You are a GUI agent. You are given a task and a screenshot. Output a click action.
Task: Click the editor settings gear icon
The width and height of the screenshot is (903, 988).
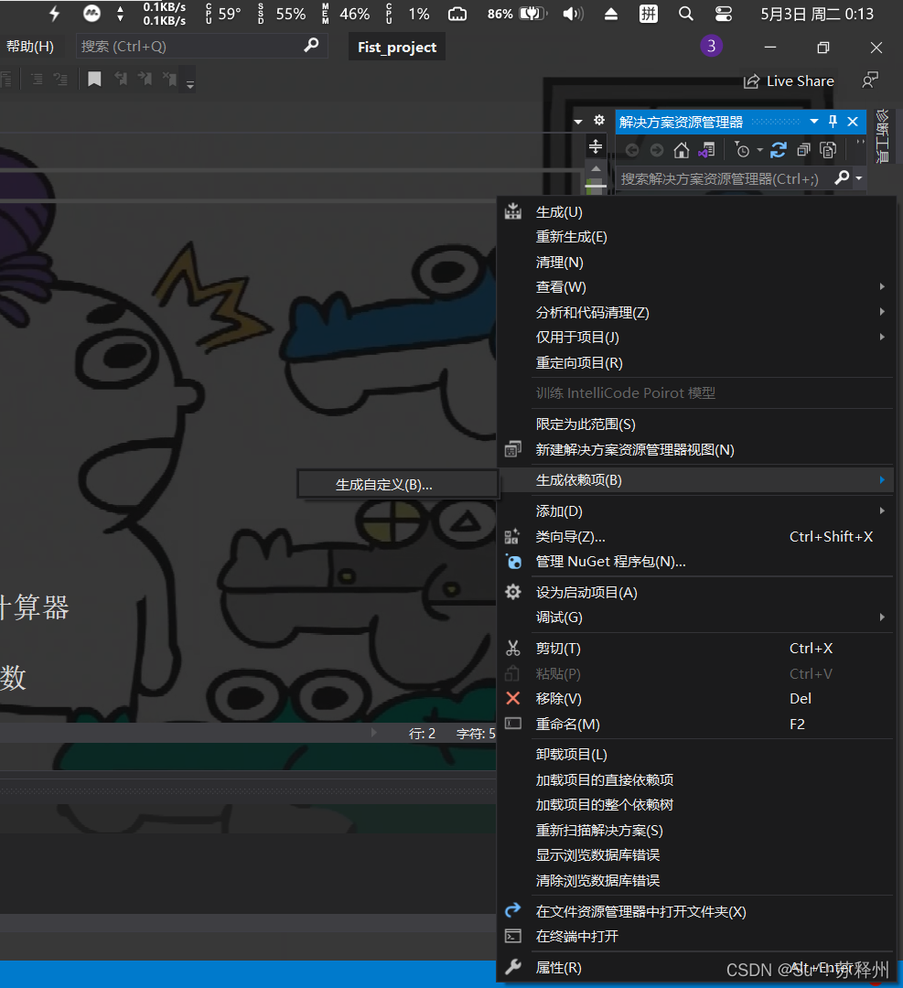(x=599, y=120)
